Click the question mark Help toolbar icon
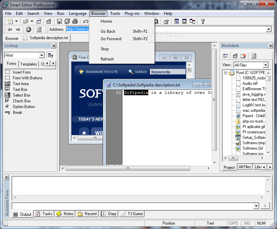 click(203, 21)
